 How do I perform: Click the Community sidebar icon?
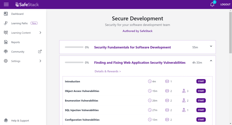click(6, 51)
